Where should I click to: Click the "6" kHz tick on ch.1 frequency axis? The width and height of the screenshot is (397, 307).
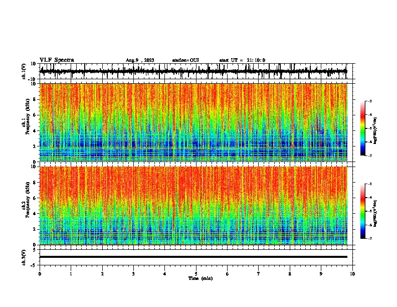click(35, 115)
